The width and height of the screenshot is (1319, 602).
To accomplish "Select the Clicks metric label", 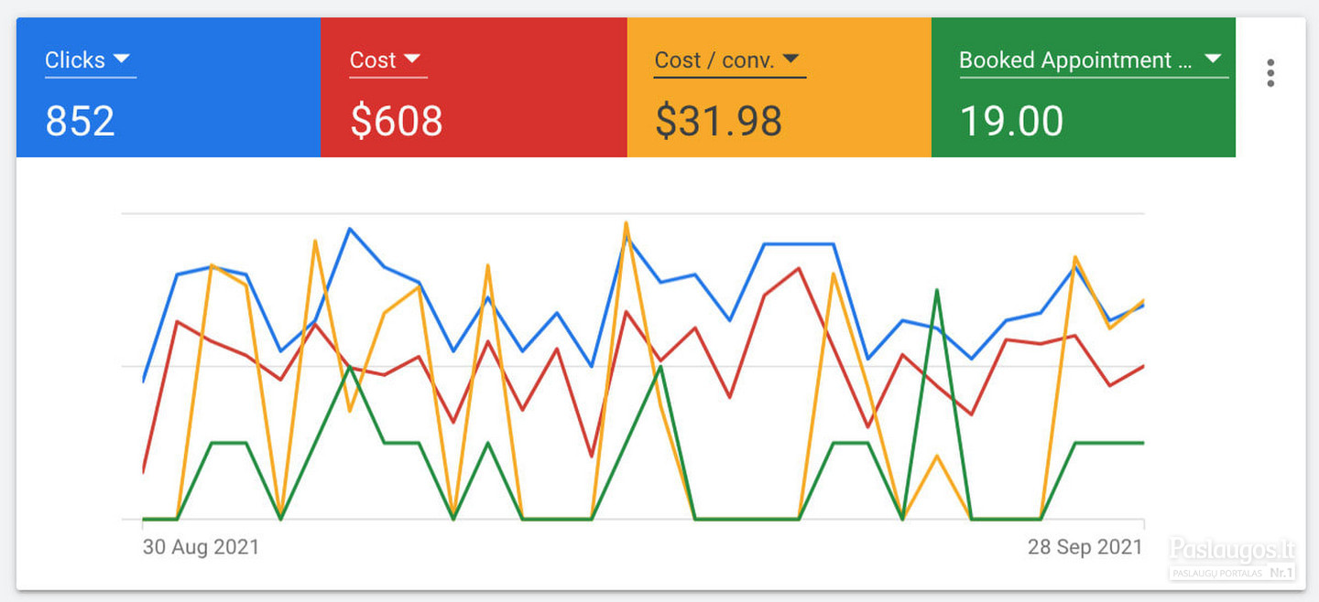I will tap(75, 60).
